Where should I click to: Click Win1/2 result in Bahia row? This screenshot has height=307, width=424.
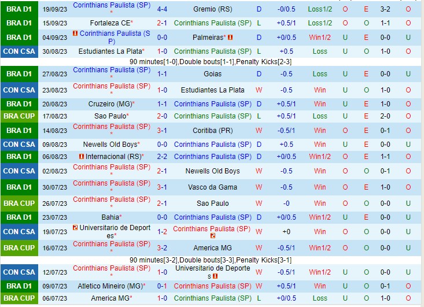[x=320, y=217]
